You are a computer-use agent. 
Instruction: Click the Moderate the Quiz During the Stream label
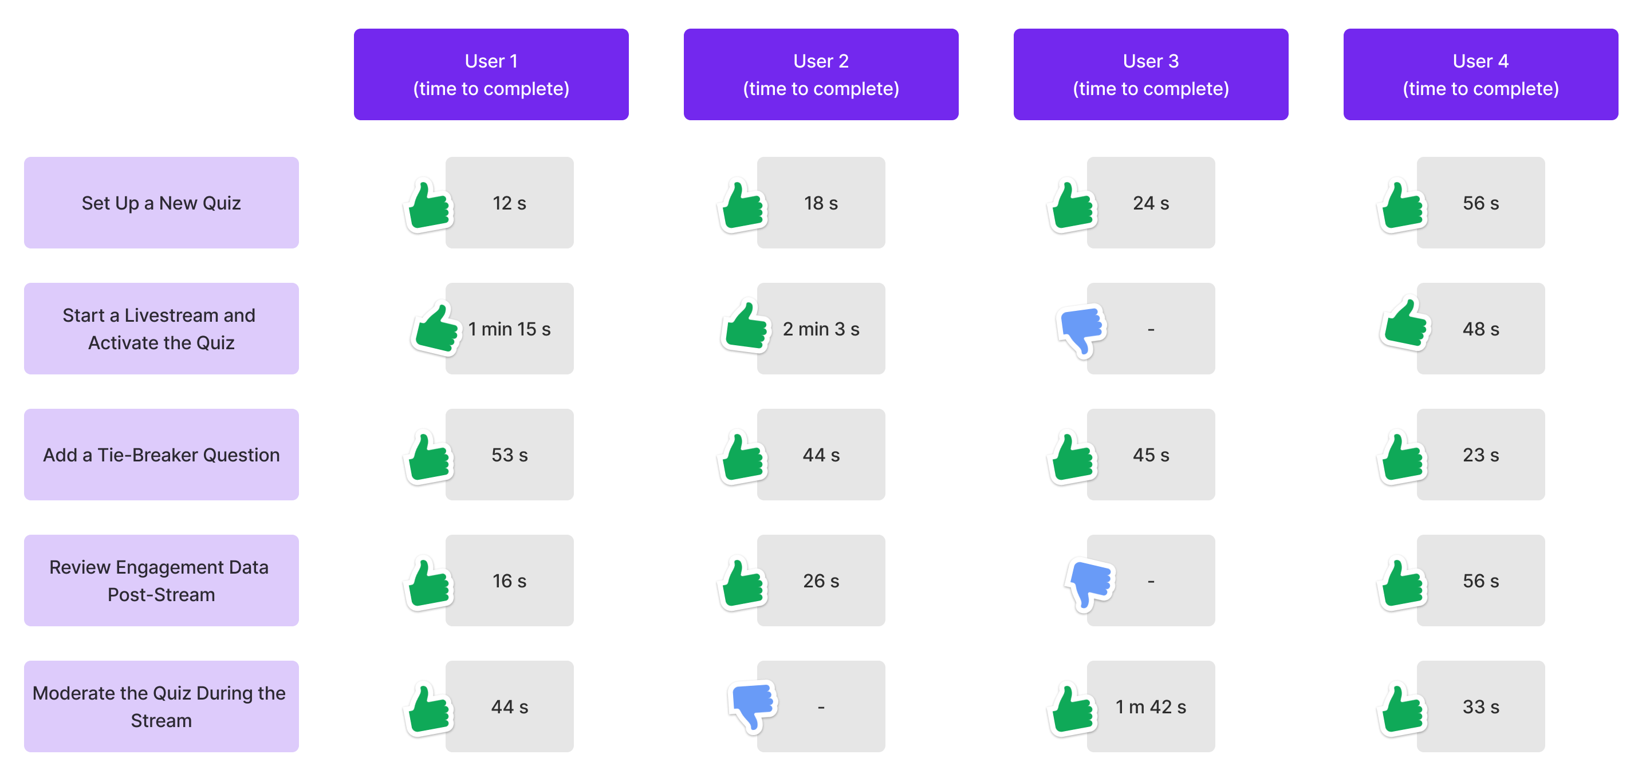point(162,706)
